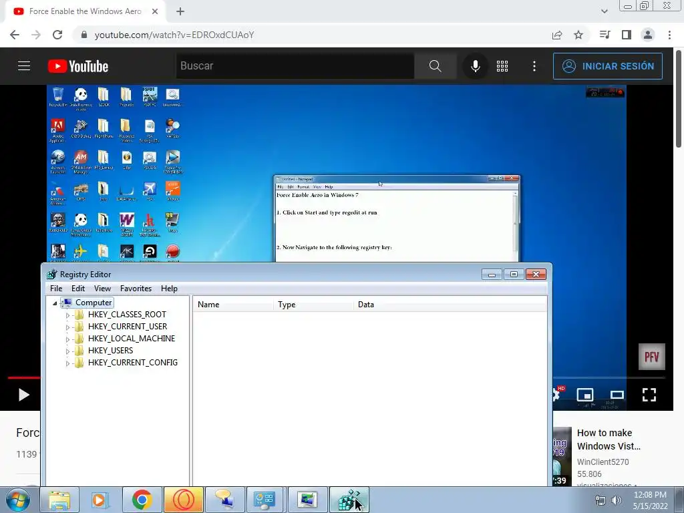
Task: Click the YouTube search magnifier button
Action: point(436,66)
